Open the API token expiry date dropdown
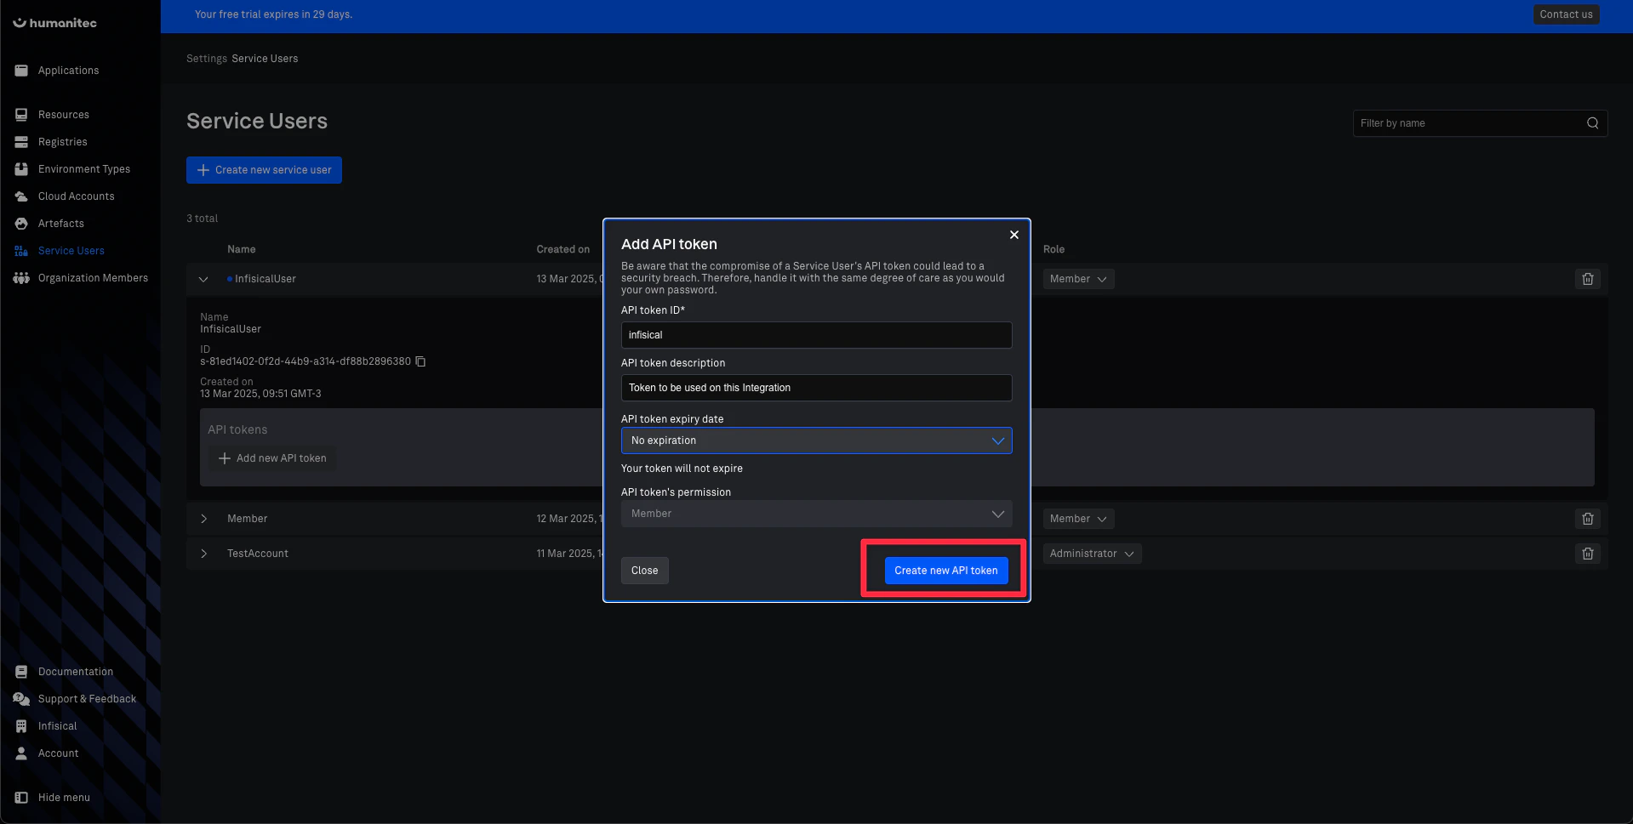 [816, 440]
